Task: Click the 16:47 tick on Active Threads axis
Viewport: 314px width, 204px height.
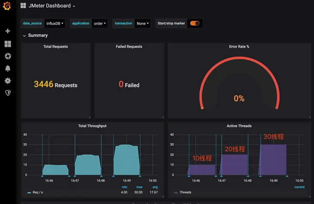Action: pyautogui.click(x=222, y=180)
